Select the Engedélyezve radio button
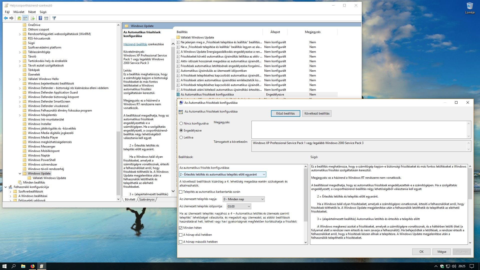 point(181,130)
